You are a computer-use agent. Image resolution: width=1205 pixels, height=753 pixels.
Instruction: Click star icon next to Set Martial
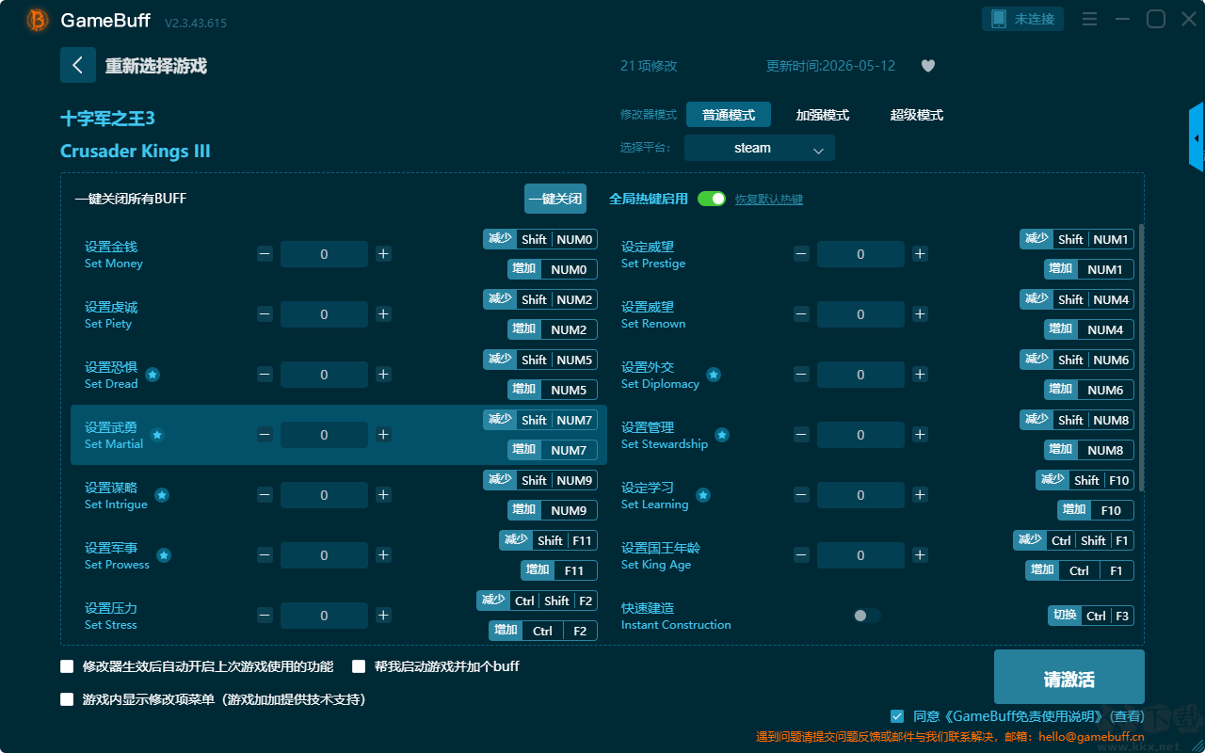coord(157,435)
